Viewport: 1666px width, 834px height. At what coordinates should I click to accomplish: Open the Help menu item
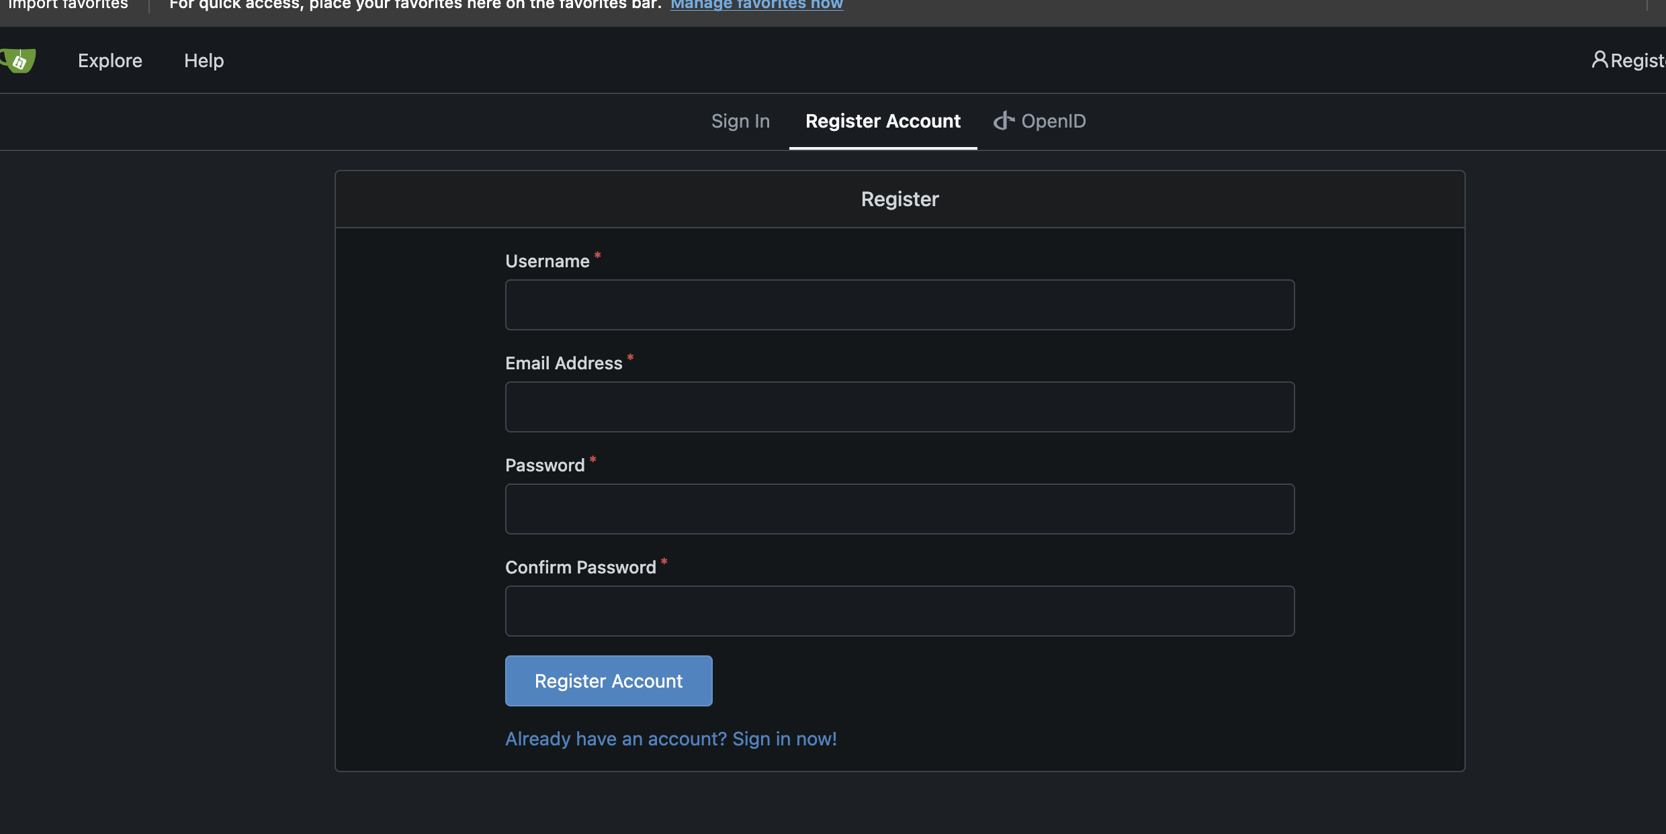[204, 60]
